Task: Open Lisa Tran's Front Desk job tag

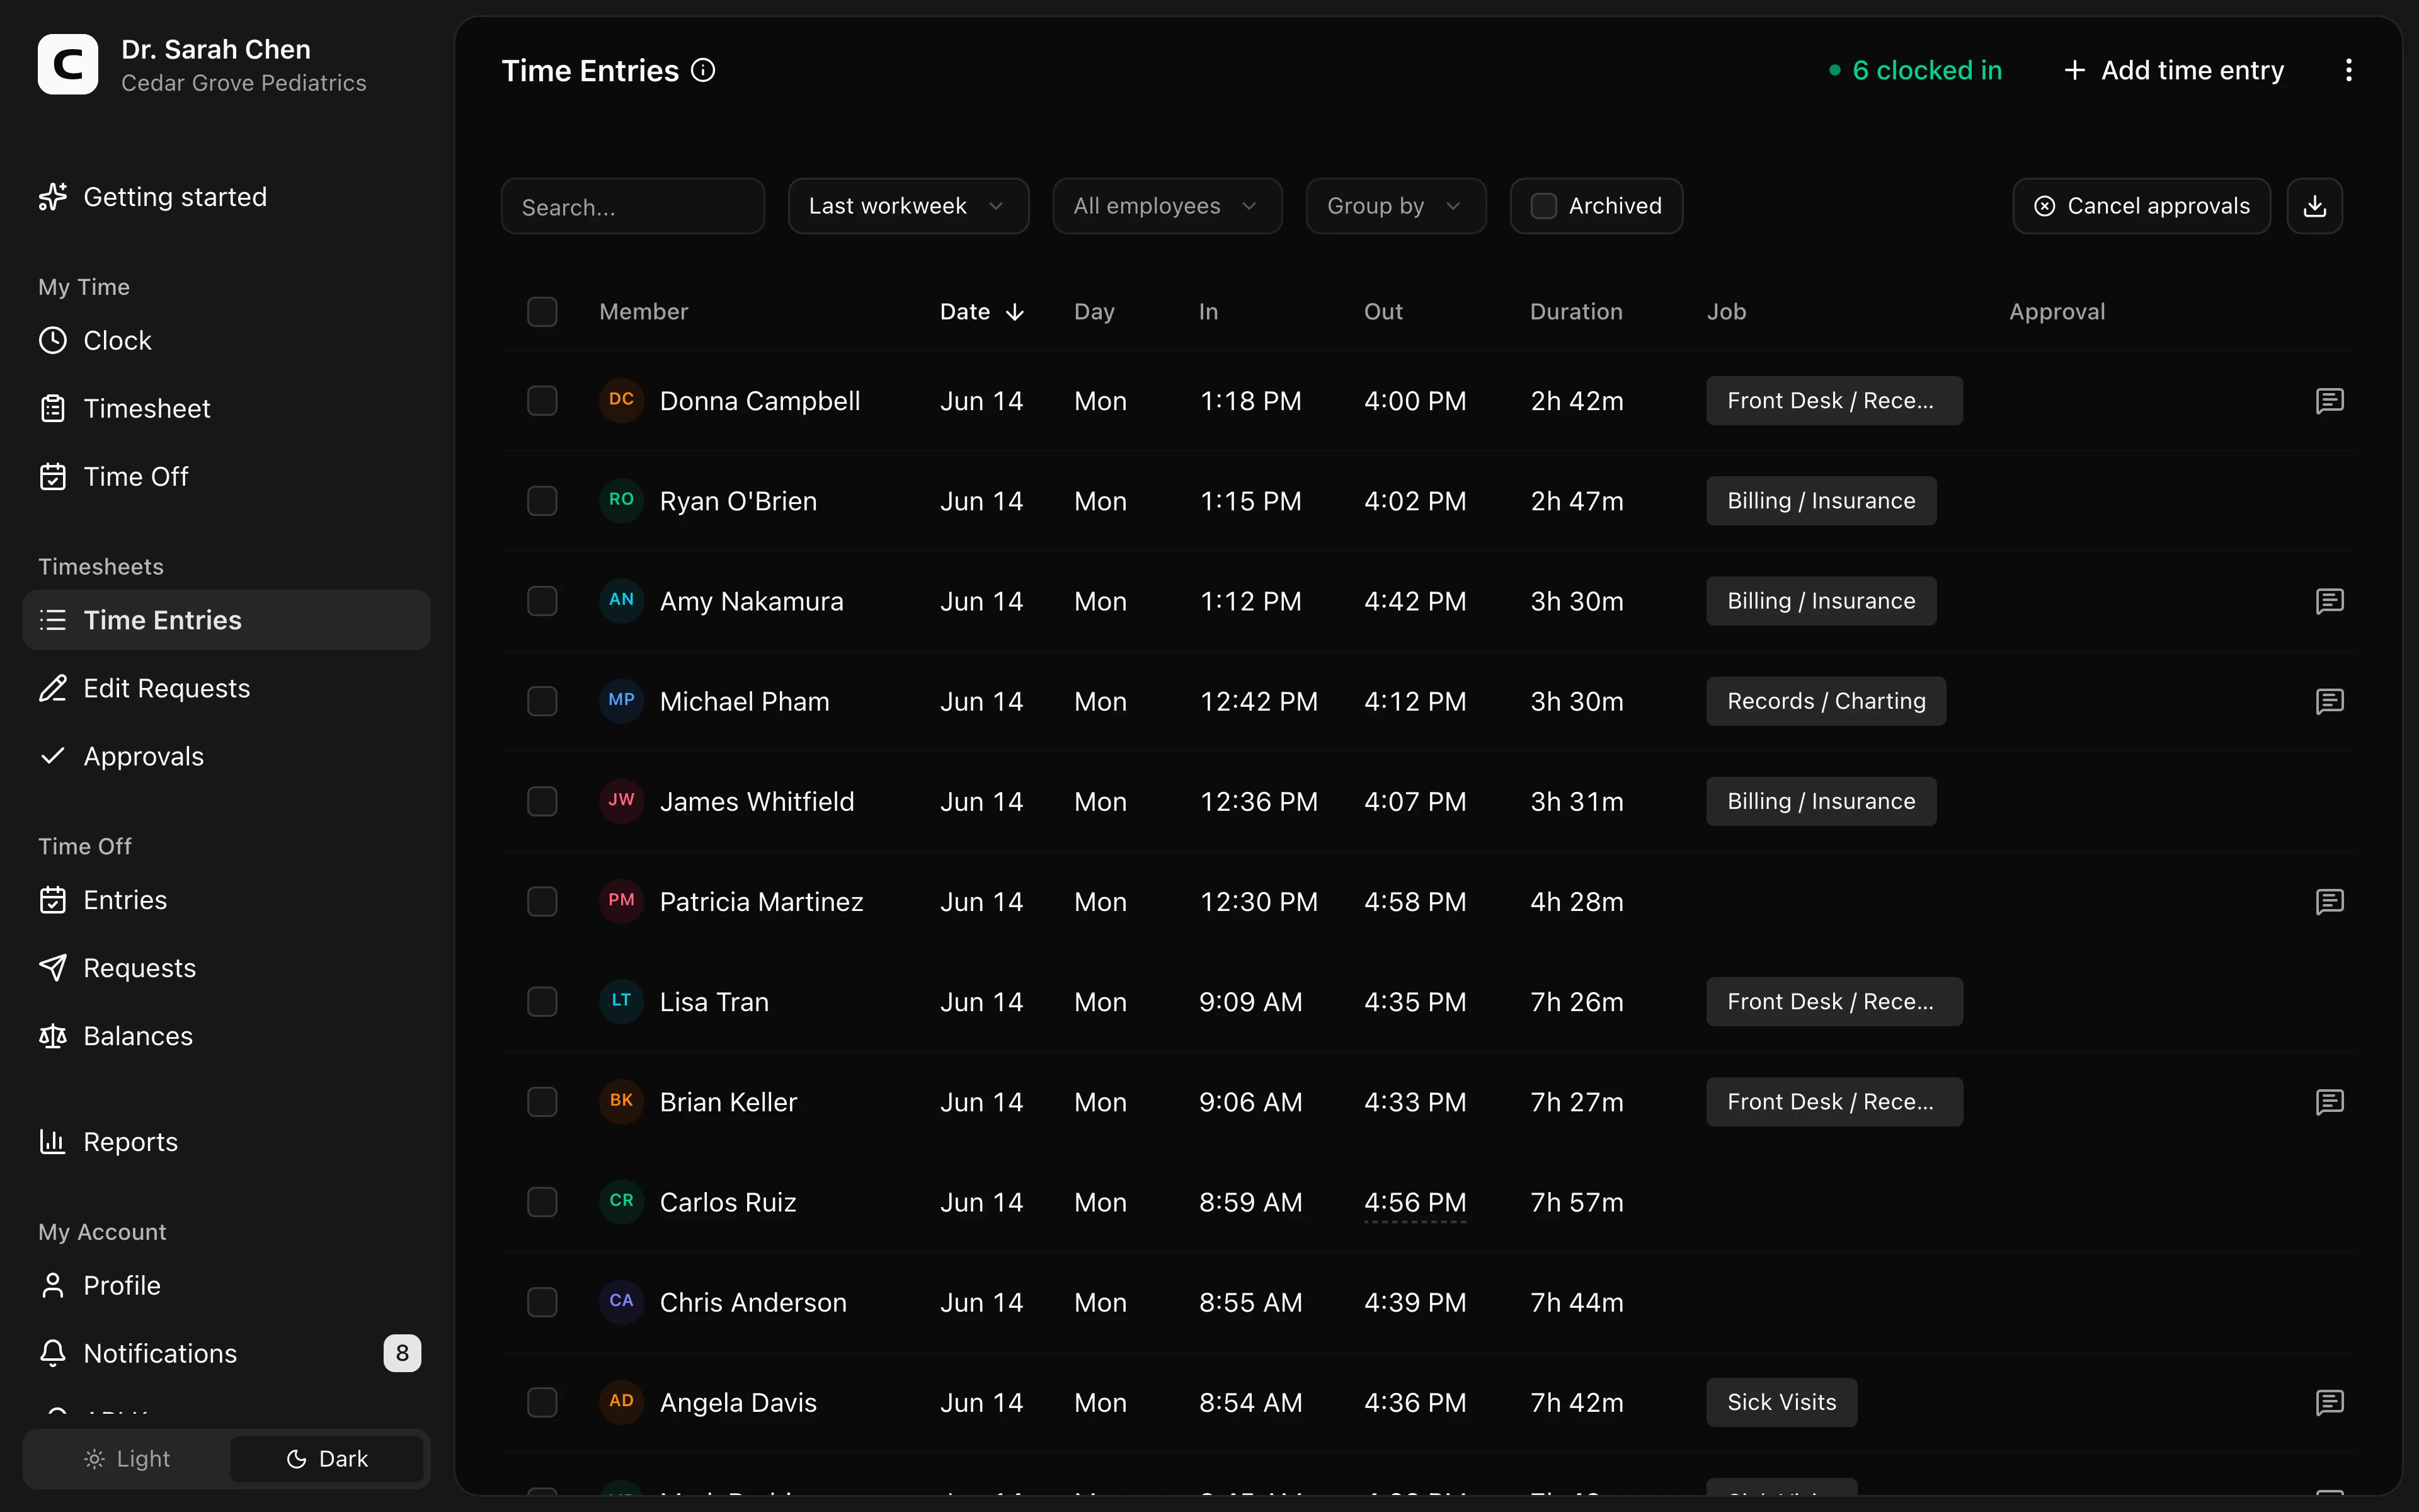Action: coord(1833,1002)
